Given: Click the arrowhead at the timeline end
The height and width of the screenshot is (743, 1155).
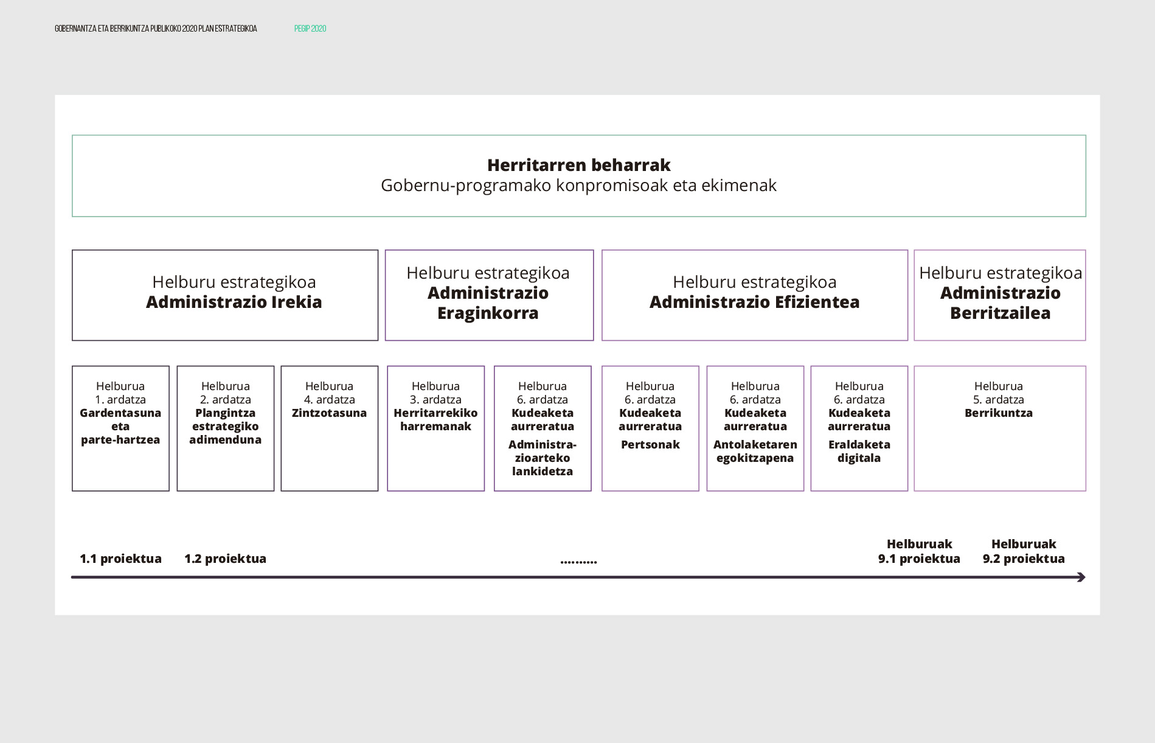Looking at the screenshot, I should 1081,577.
